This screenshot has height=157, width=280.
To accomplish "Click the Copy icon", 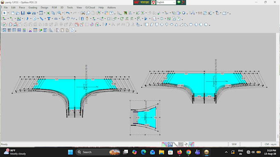I will [x=88, y=13].
